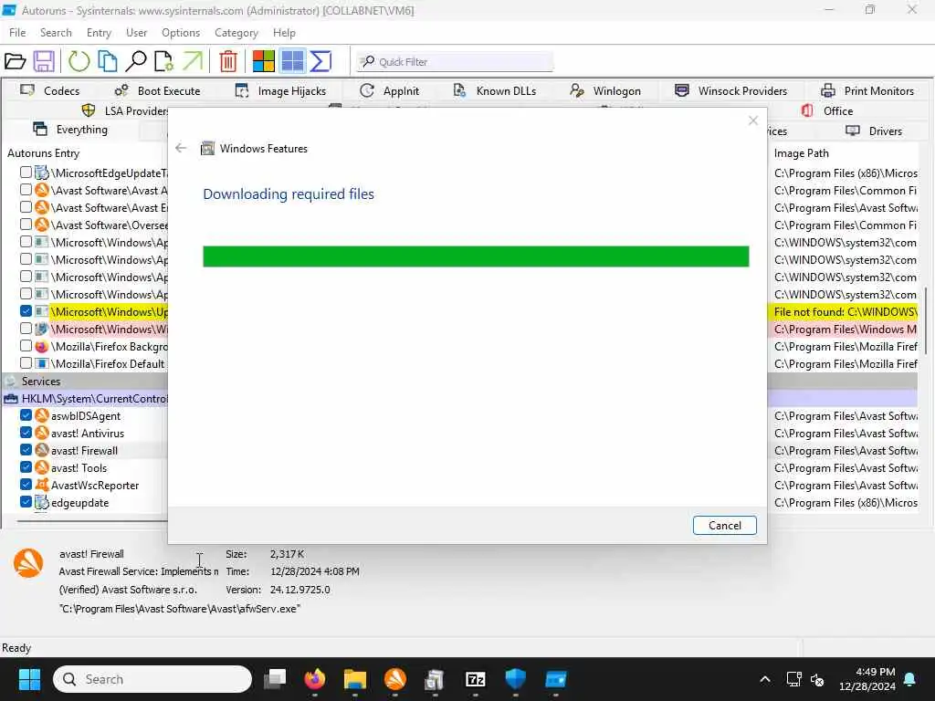935x701 pixels.
Task: Click the Image Path column header
Action: [x=801, y=153]
